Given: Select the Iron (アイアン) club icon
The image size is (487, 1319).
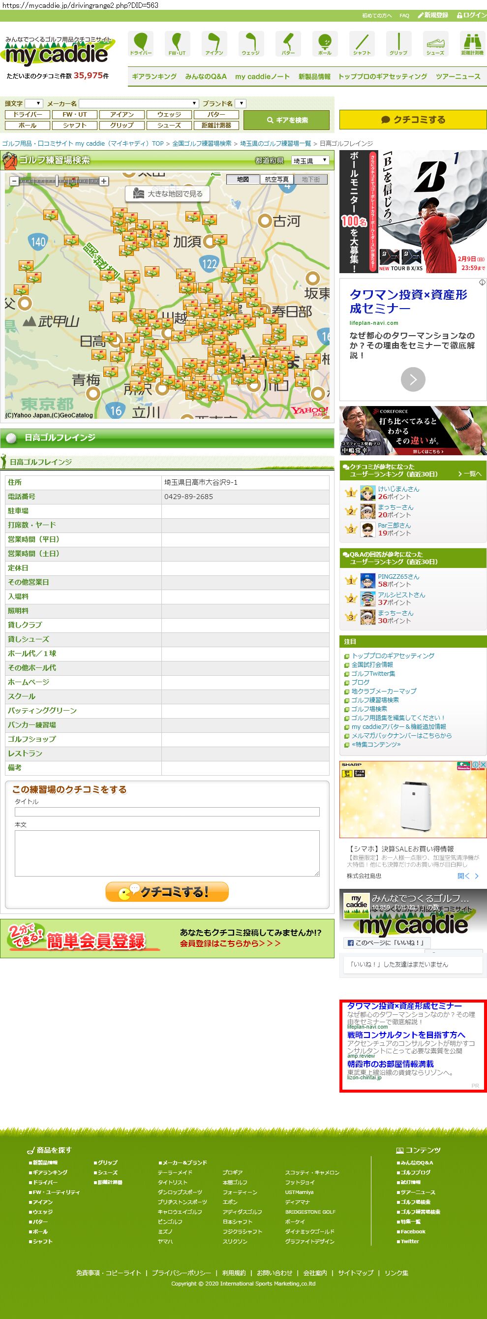Looking at the screenshot, I should (x=214, y=43).
